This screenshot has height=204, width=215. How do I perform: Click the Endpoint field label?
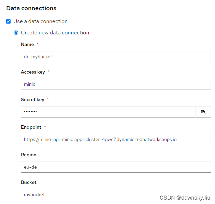pyautogui.click(x=31, y=127)
